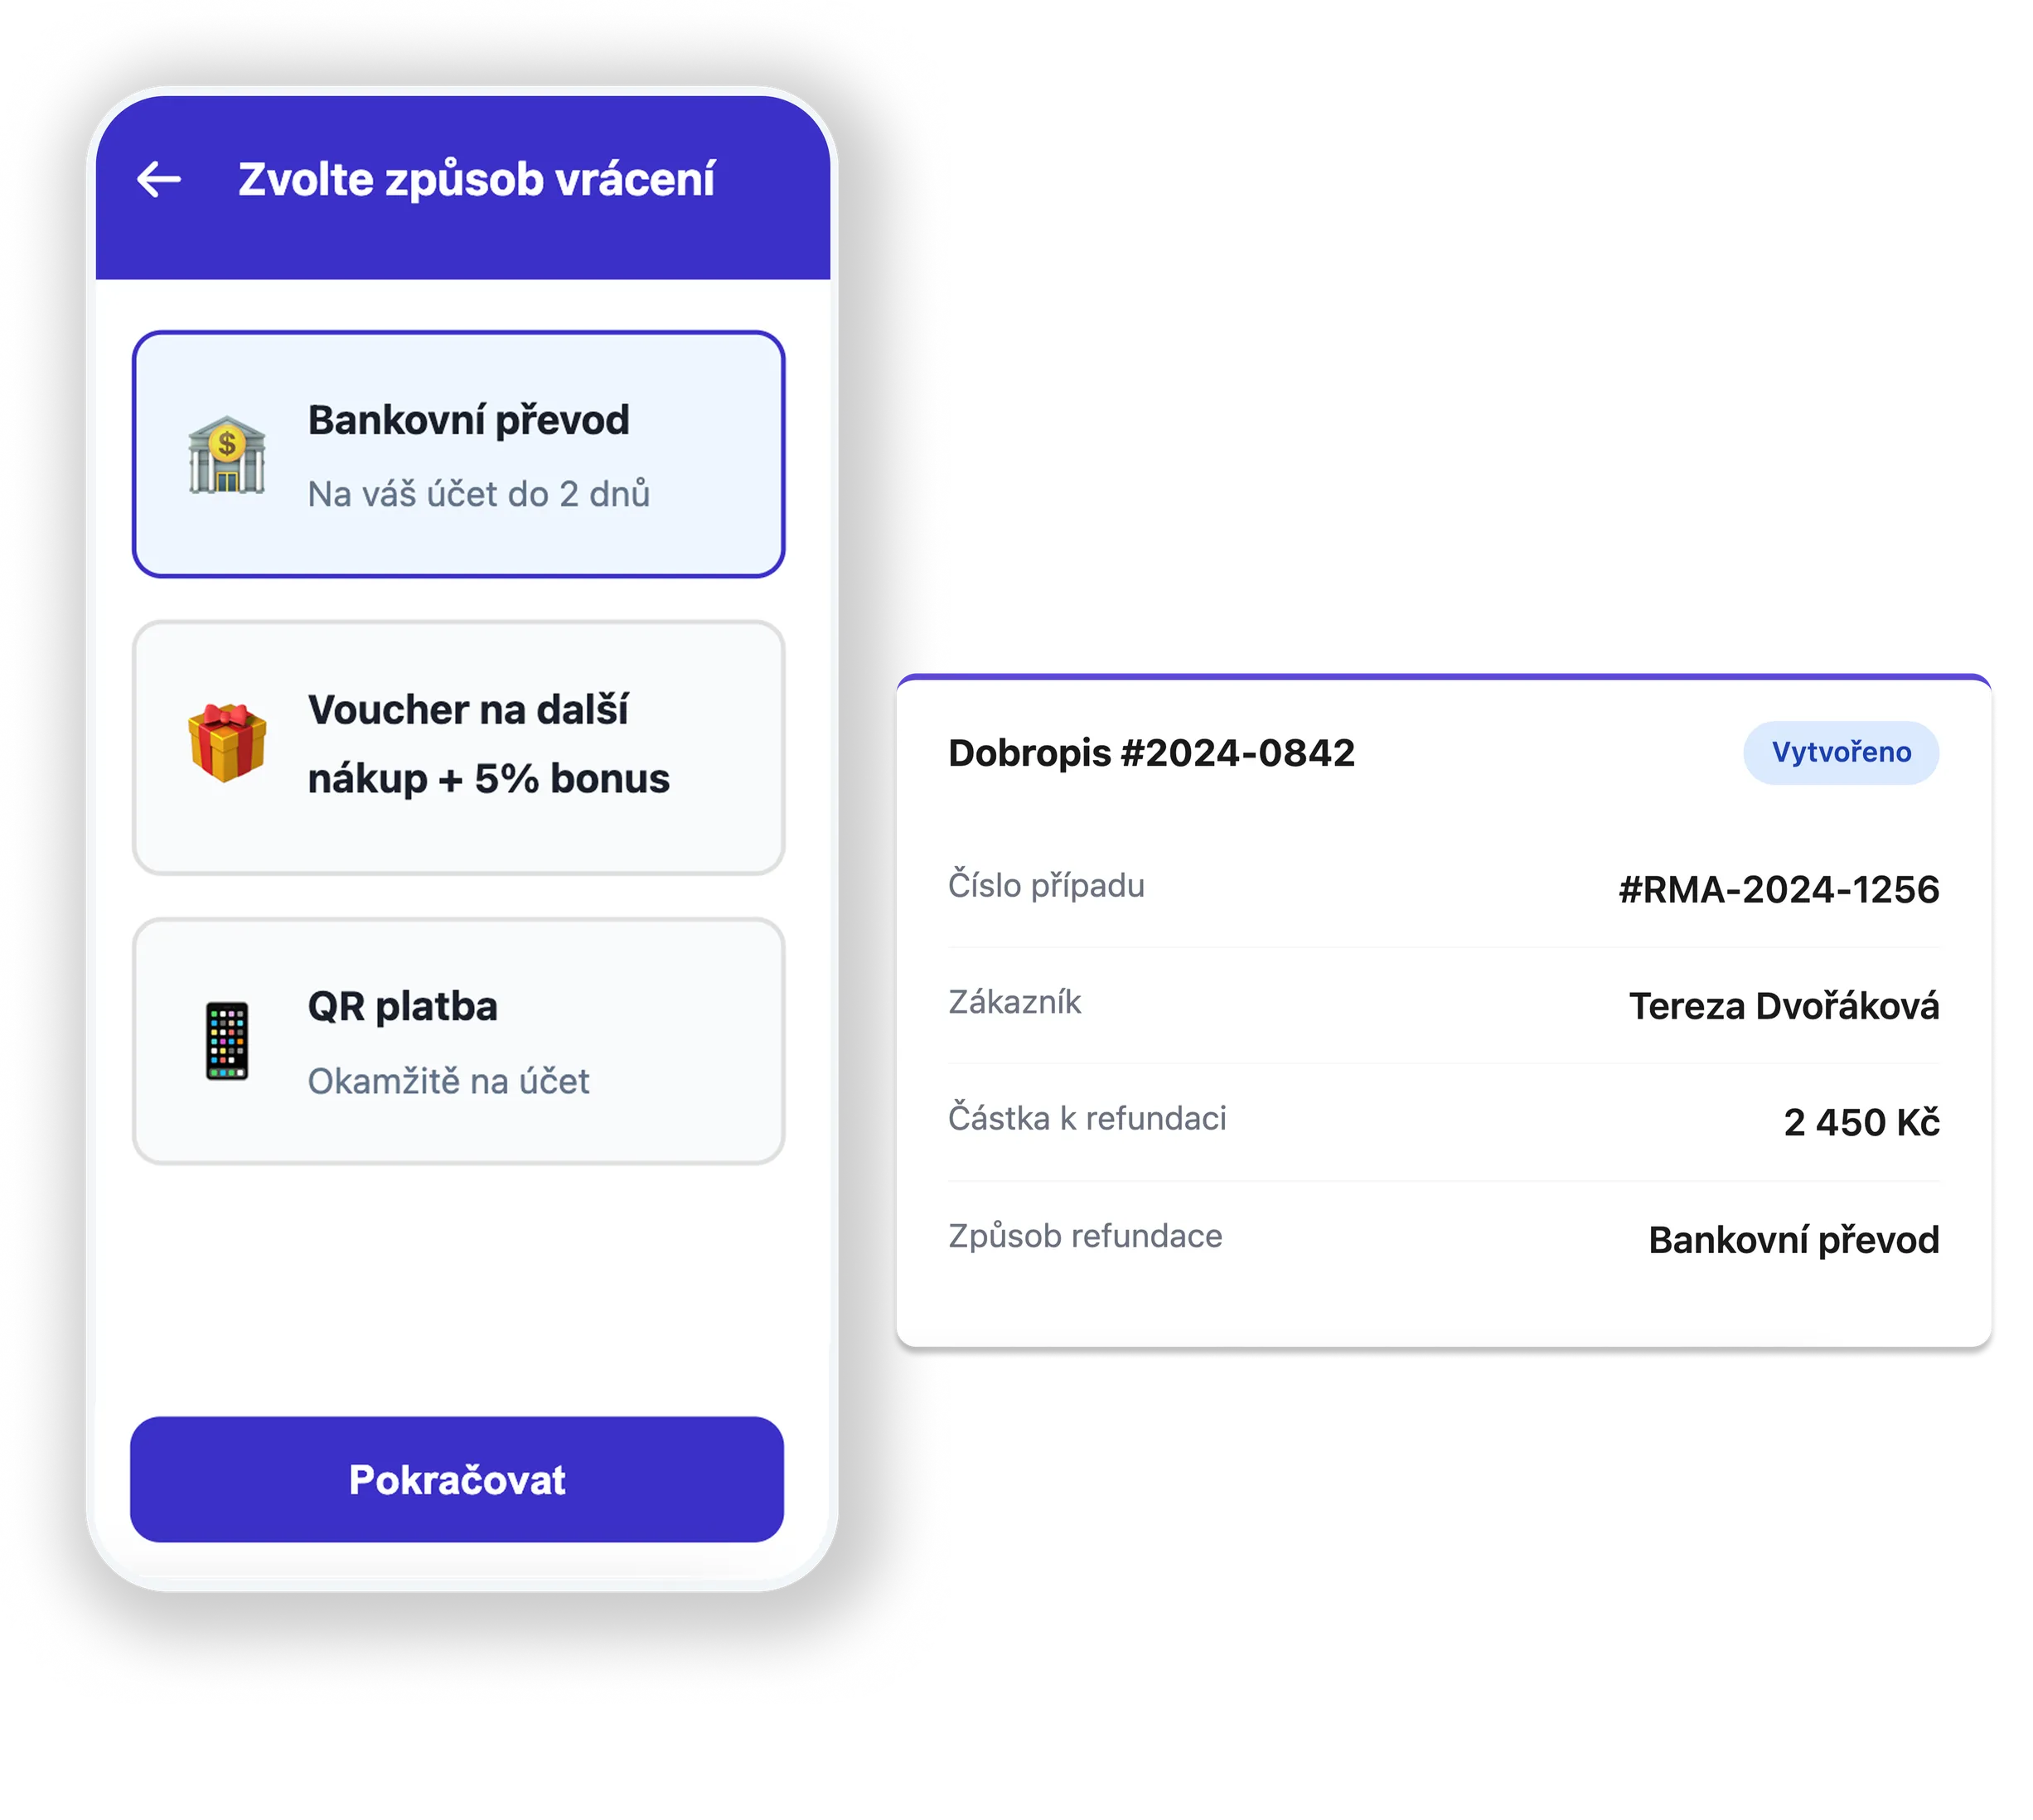Choose Voucher na další nákup + 5% bonus
Image resolution: width=2033 pixels, height=1820 pixels.
tap(458, 748)
